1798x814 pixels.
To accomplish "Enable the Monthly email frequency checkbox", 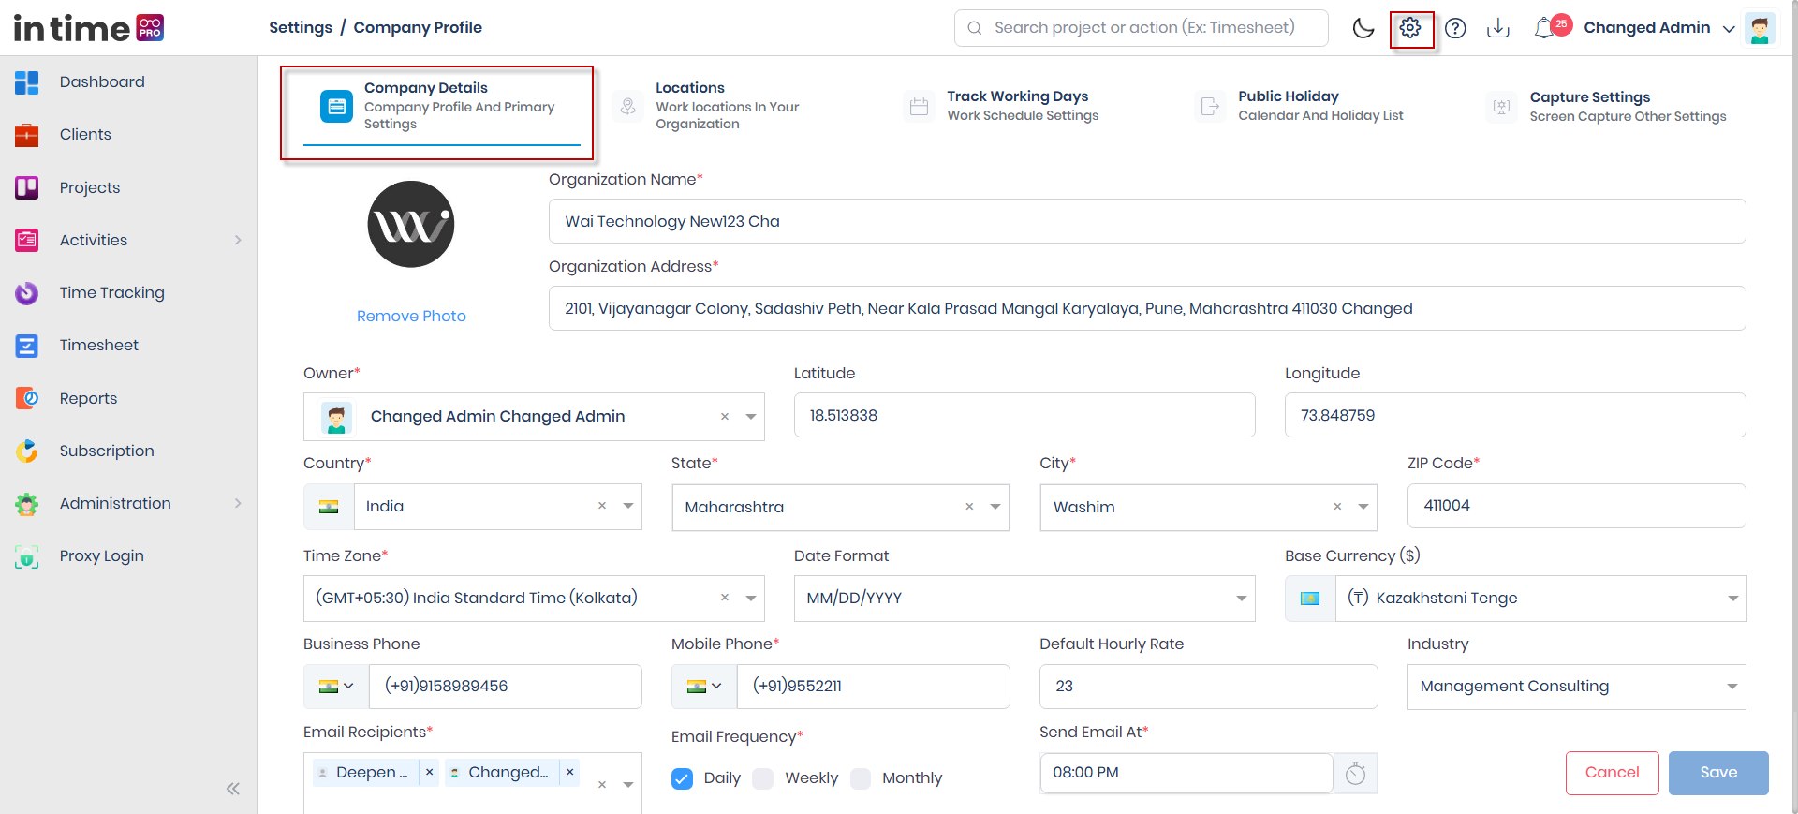I will tap(861, 778).
